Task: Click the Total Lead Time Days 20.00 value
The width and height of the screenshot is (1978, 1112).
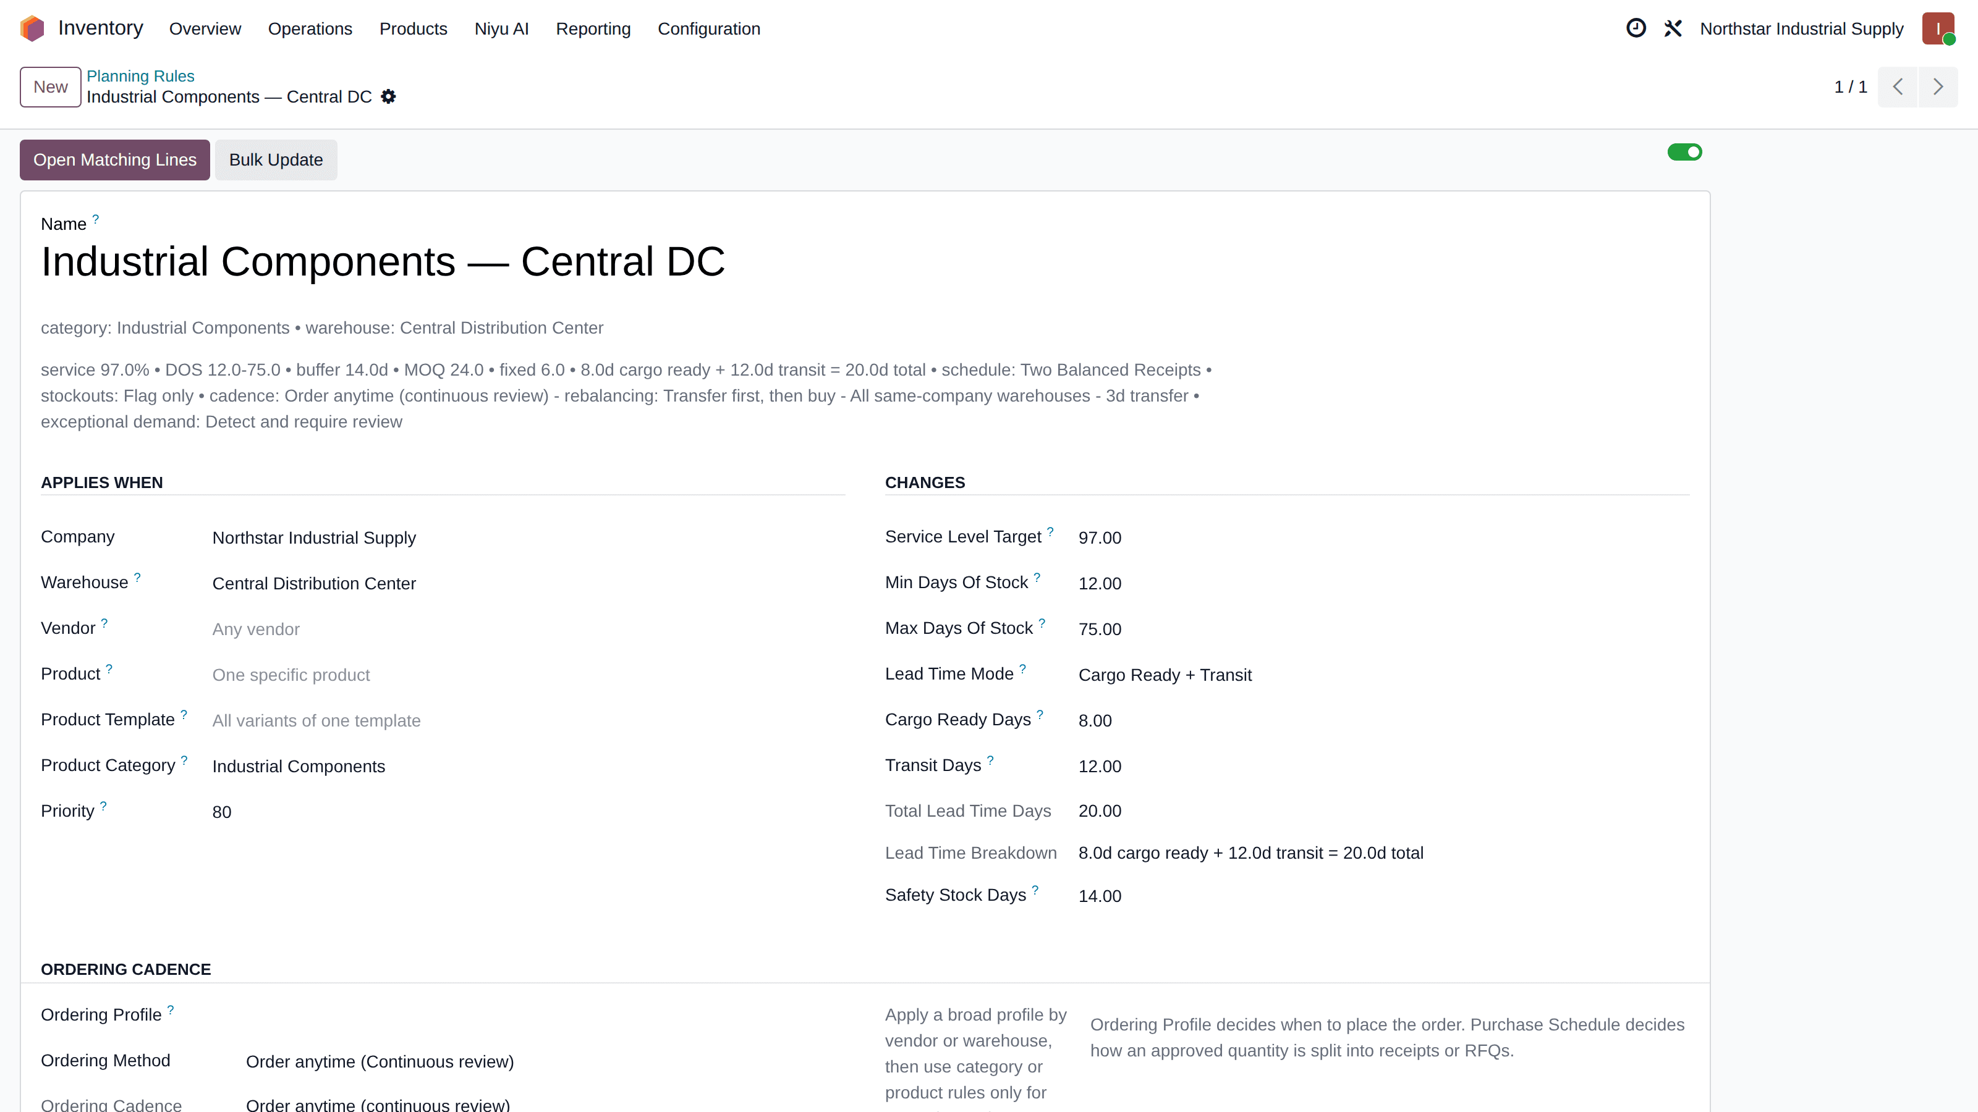Action: [x=1100, y=811]
